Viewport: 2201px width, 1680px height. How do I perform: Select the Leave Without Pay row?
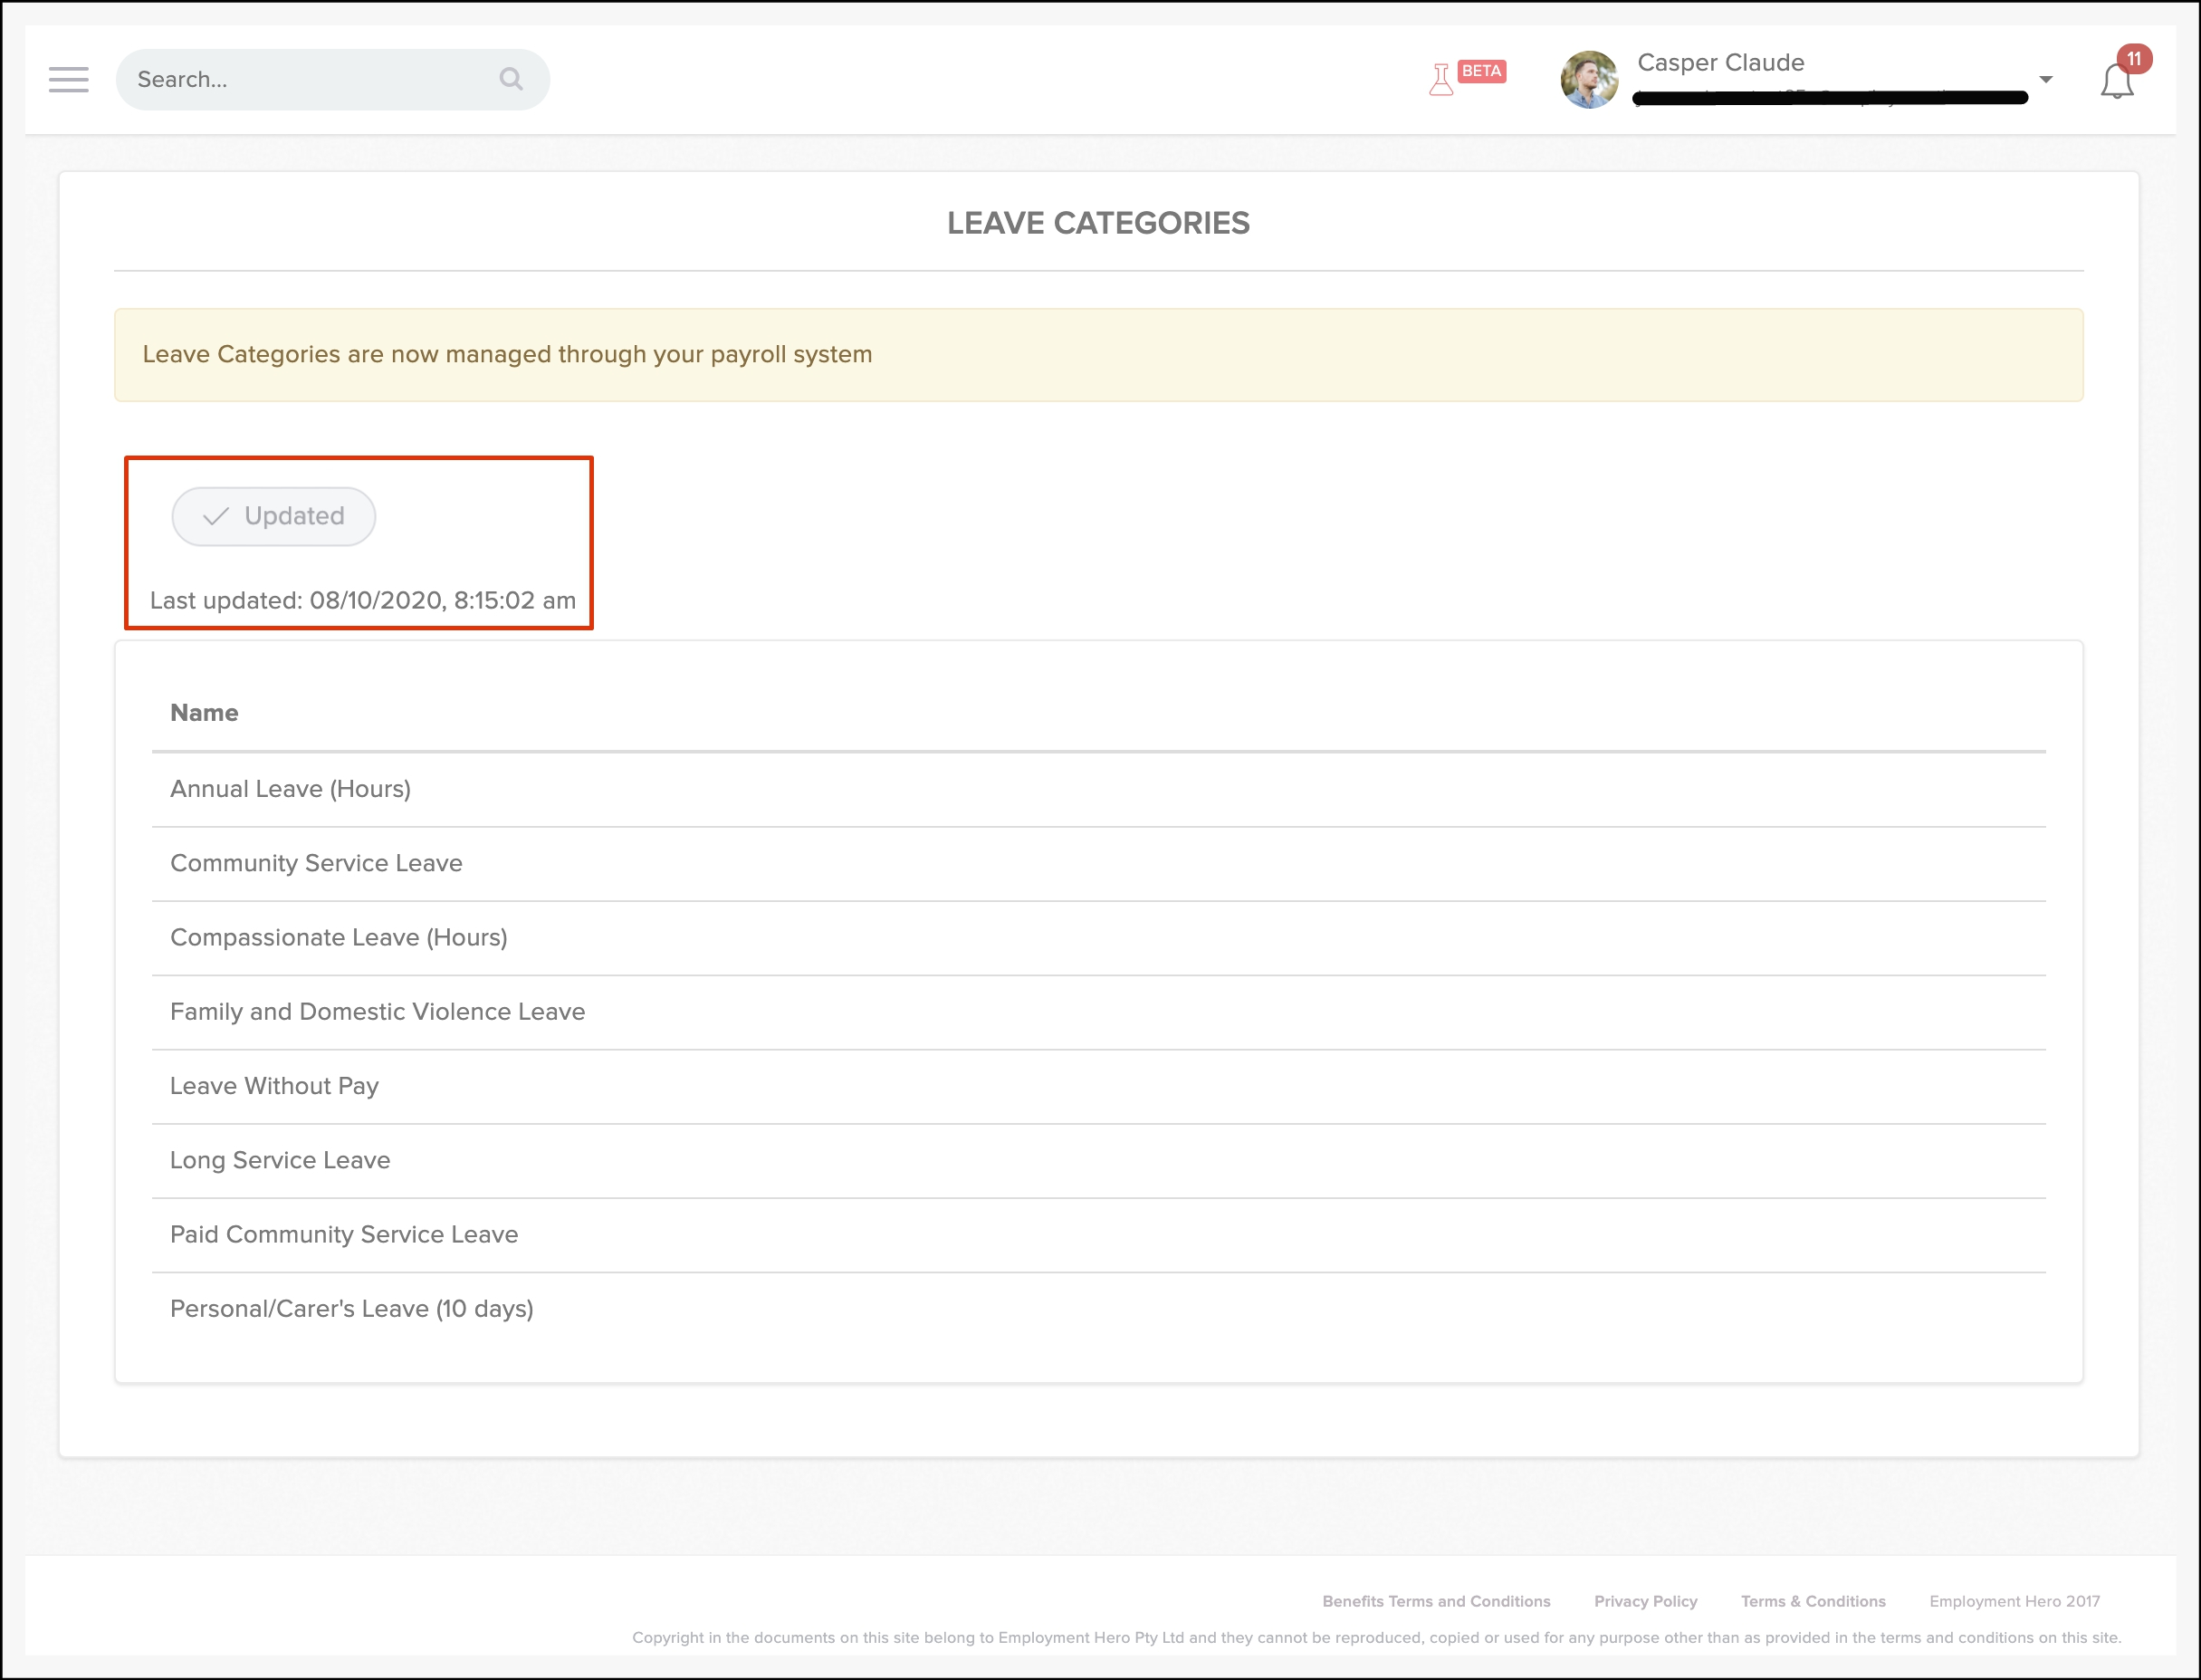point(273,1086)
